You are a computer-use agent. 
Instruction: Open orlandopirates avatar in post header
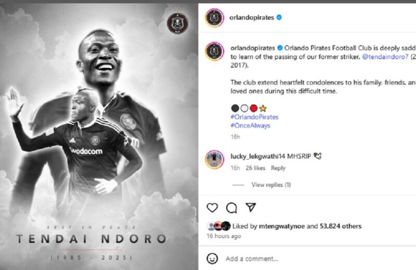(x=214, y=18)
